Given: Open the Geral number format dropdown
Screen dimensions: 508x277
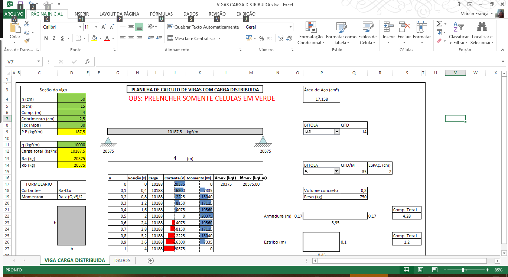Looking at the screenshot, I should pos(291,27).
